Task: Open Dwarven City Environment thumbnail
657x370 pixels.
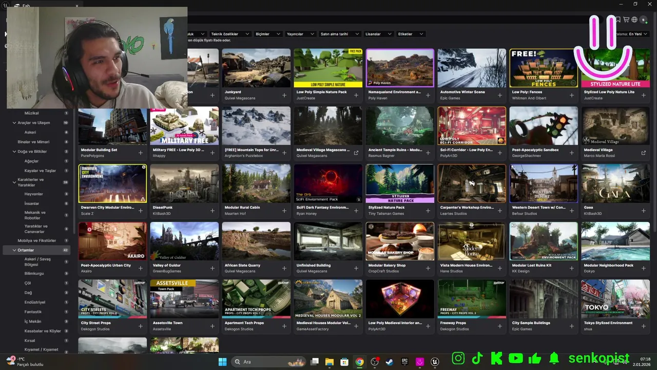Action: (112, 183)
